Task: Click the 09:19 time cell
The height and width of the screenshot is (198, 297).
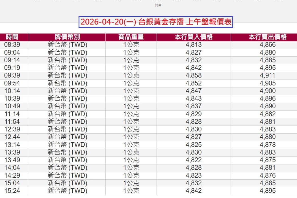Action: [x=12, y=68]
